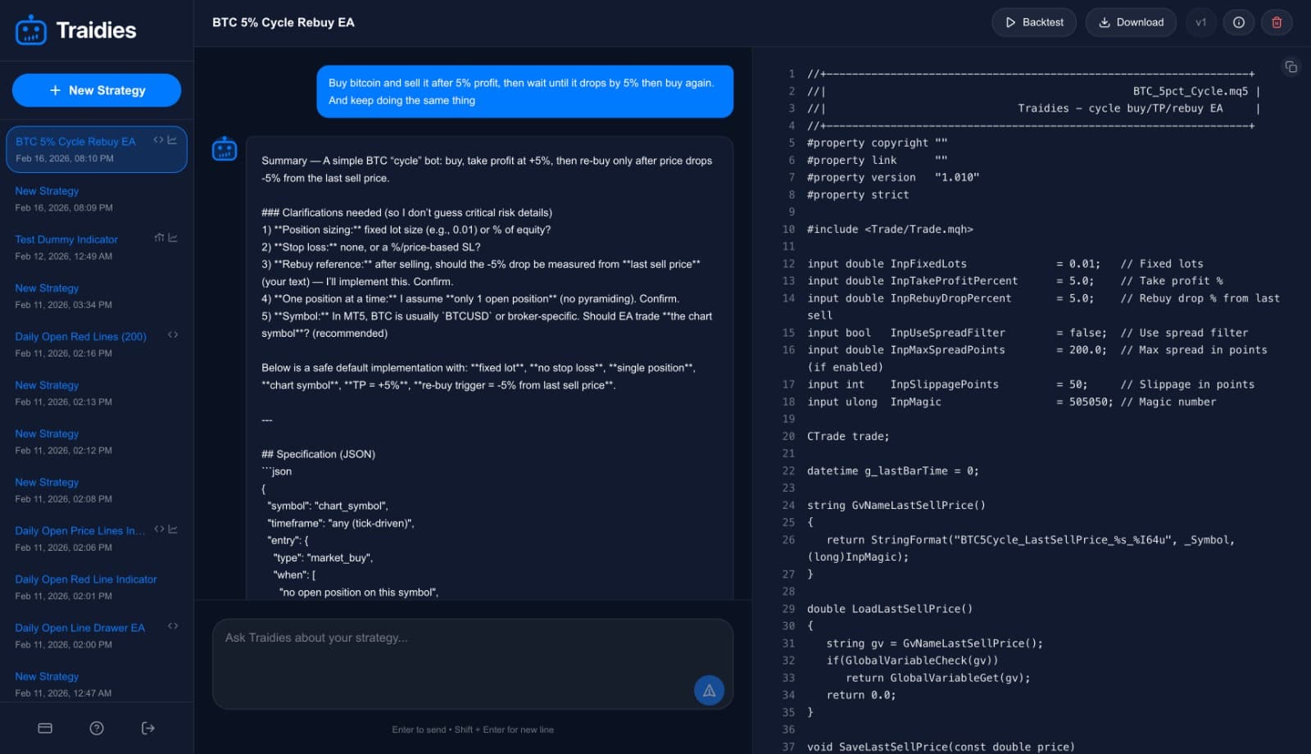Open the v1 version selector
The width and height of the screenshot is (1311, 754).
(x=1200, y=23)
